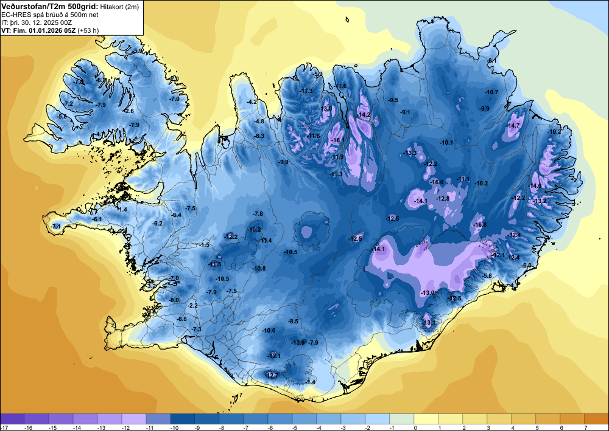Click the -8.3 temperature value on the map
Image resolution: width=609 pixels, height=431 pixels.
coord(259,136)
